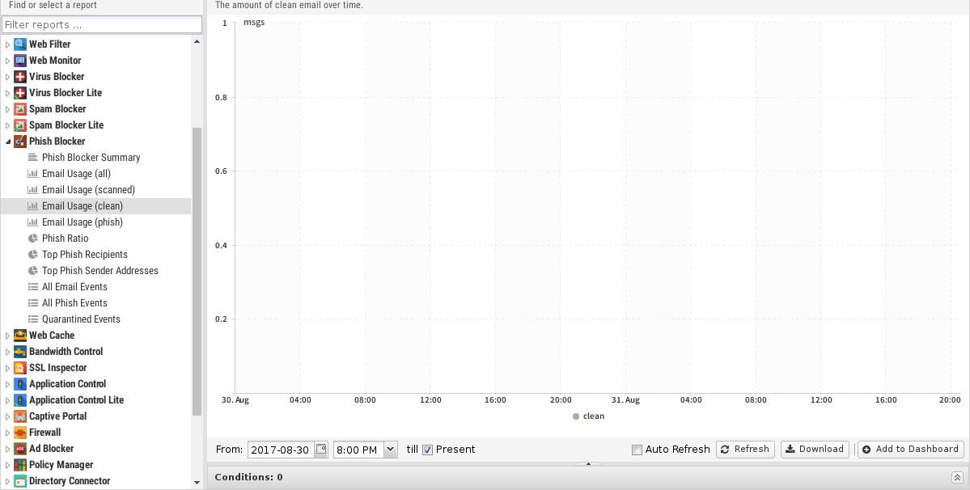Click the Phish Ratio pie chart icon
This screenshot has height=490, width=970.
tap(33, 239)
